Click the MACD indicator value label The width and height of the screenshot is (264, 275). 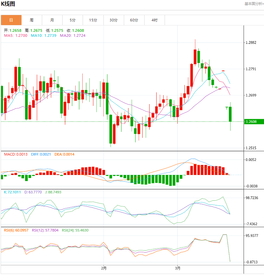16,154
